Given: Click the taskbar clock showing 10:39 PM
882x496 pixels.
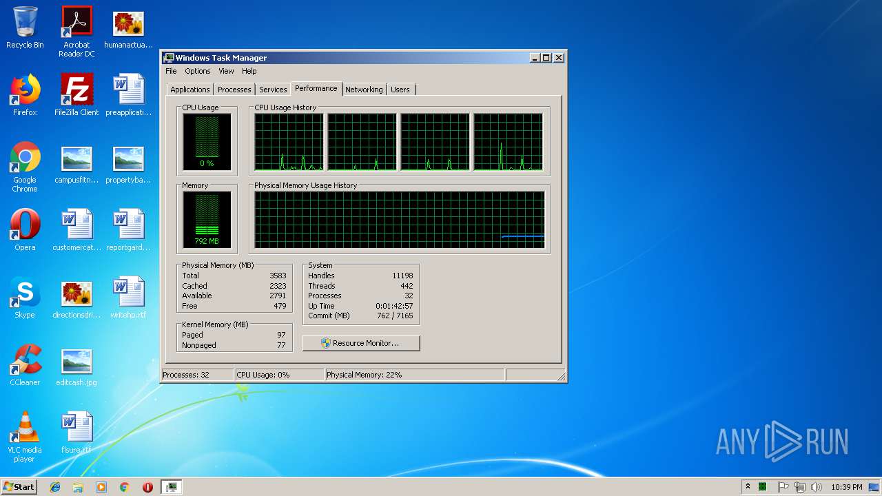Looking at the screenshot, I should pyautogui.click(x=846, y=487).
